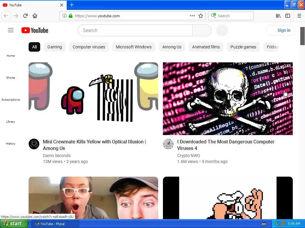The width and height of the screenshot is (305, 228).
Task: Open the Windows Start button
Action: (14, 224)
